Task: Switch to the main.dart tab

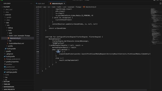Action: tap(40, 4)
